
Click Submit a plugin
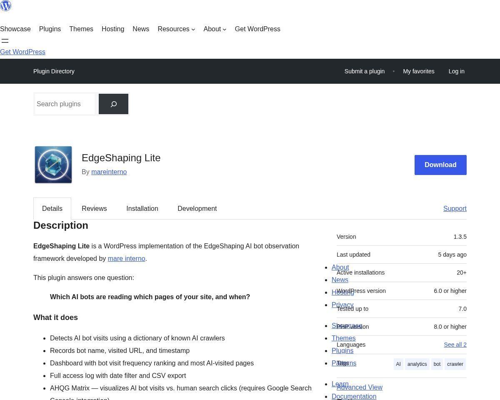coord(365,71)
